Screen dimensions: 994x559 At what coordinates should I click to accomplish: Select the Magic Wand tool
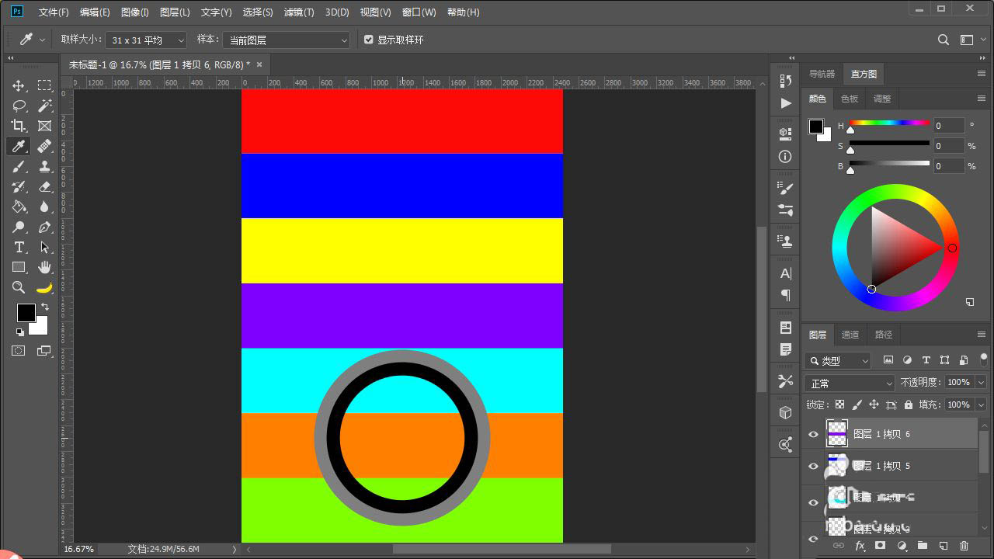click(44, 106)
